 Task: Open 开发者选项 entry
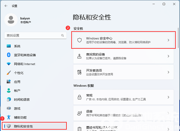124,72
